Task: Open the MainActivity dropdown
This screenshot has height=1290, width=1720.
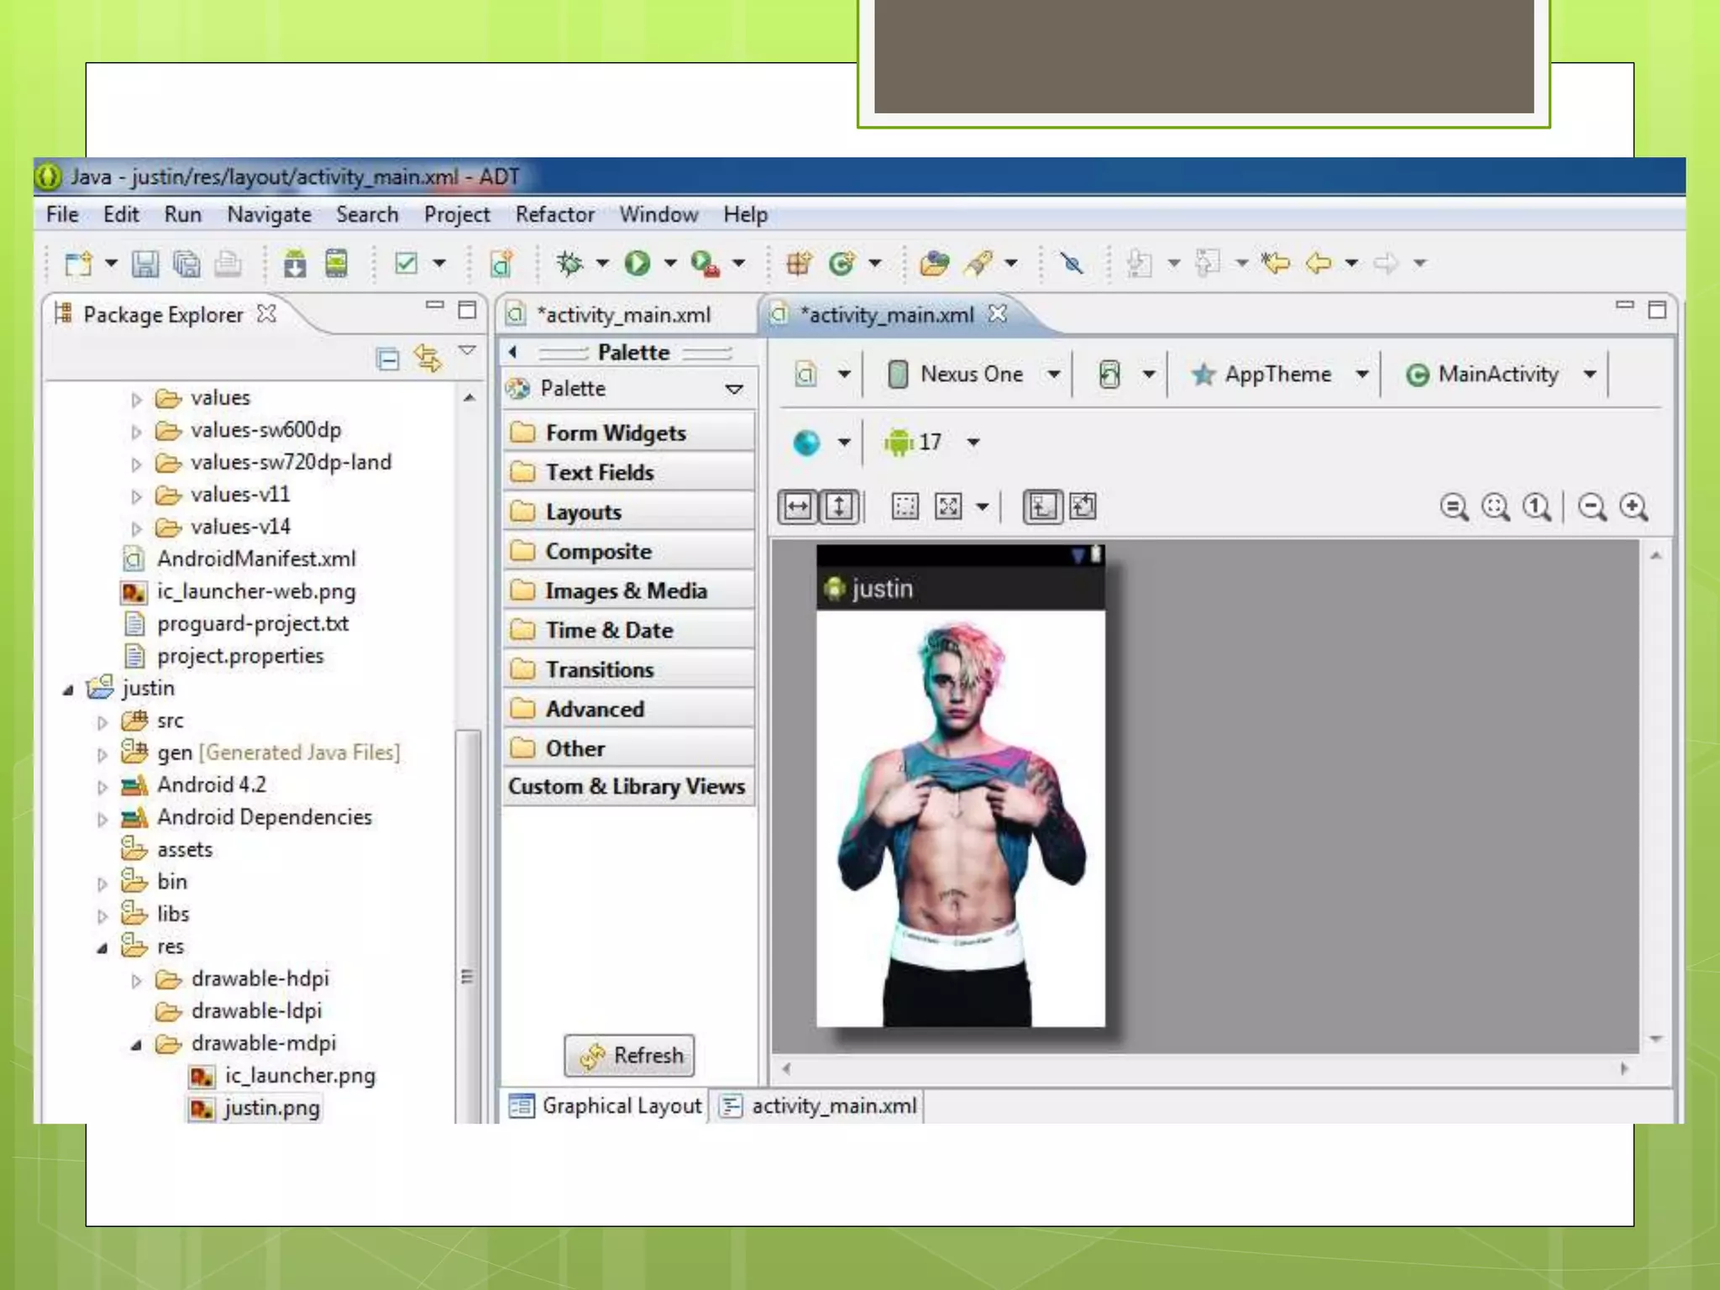Action: click(1500, 375)
